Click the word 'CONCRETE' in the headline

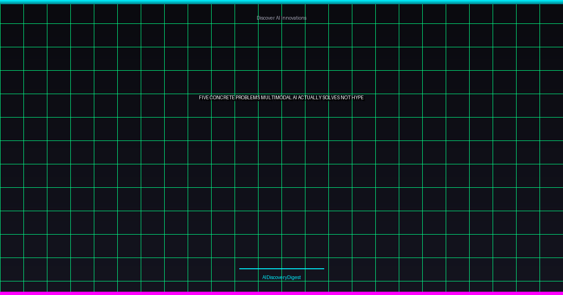[x=222, y=98]
